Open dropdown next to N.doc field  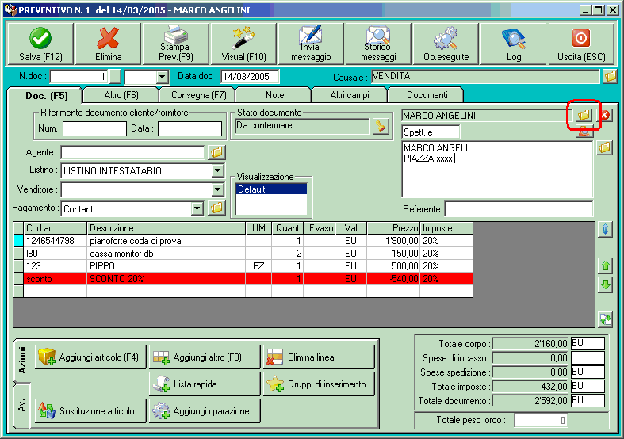click(x=162, y=76)
